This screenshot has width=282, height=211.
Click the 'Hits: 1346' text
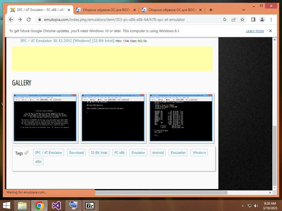point(122,41)
